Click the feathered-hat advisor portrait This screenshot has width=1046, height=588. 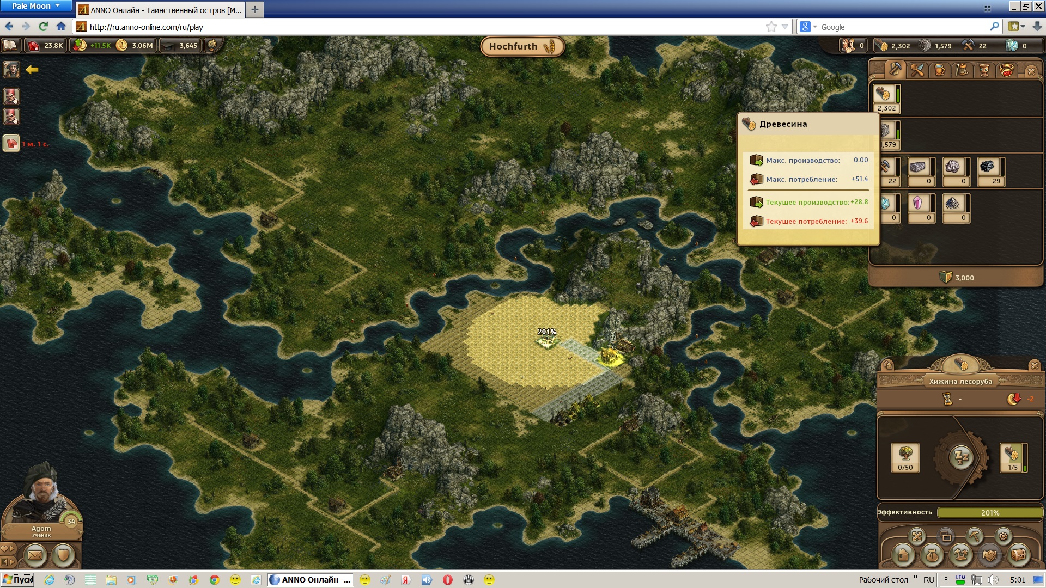point(11,70)
